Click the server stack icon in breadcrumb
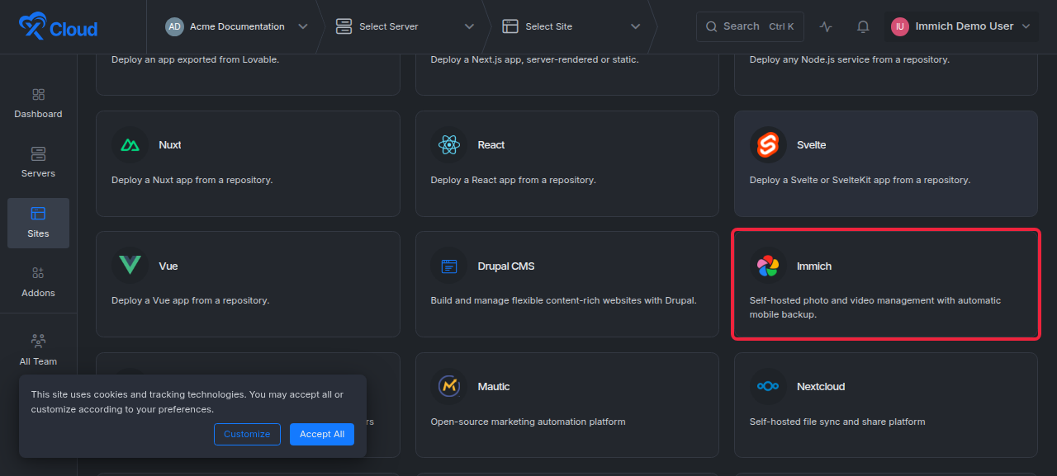 coord(344,26)
